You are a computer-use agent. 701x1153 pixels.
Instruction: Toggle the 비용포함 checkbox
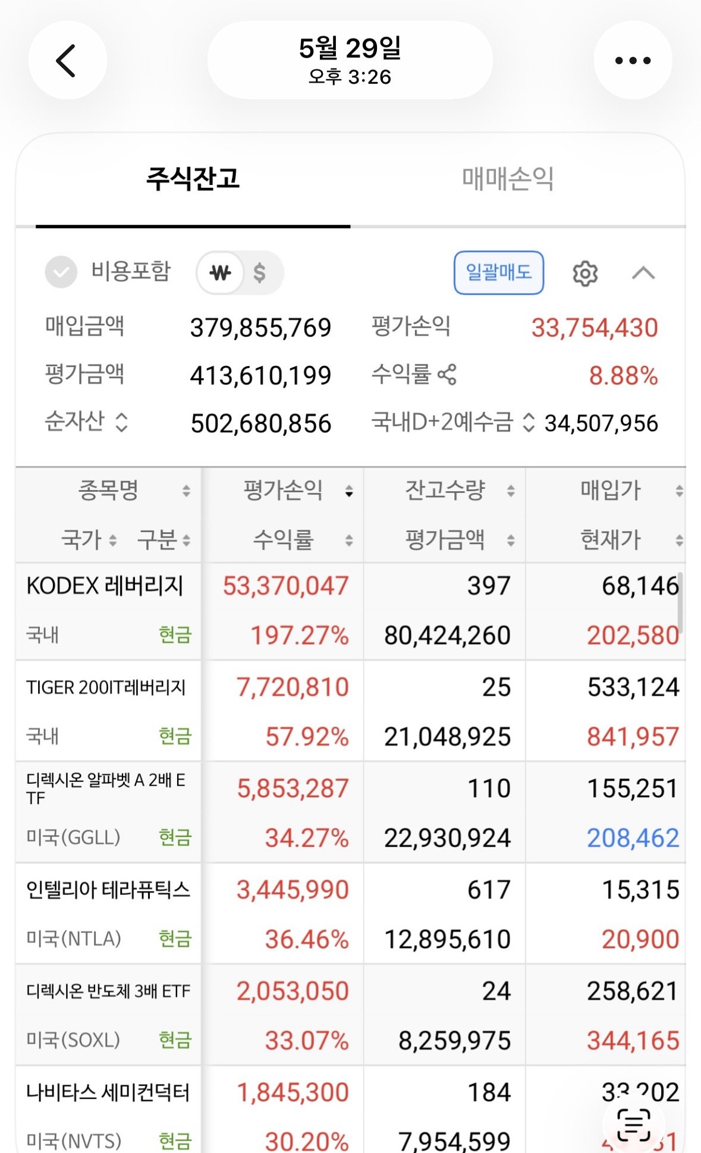click(61, 273)
